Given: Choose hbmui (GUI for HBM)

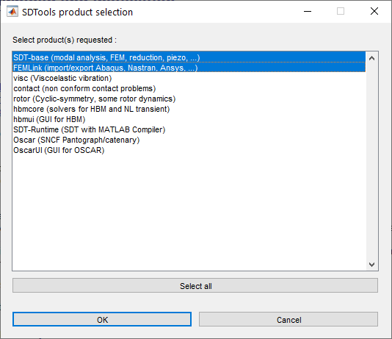Looking at the screenshot, I should (x=189, y=119).
